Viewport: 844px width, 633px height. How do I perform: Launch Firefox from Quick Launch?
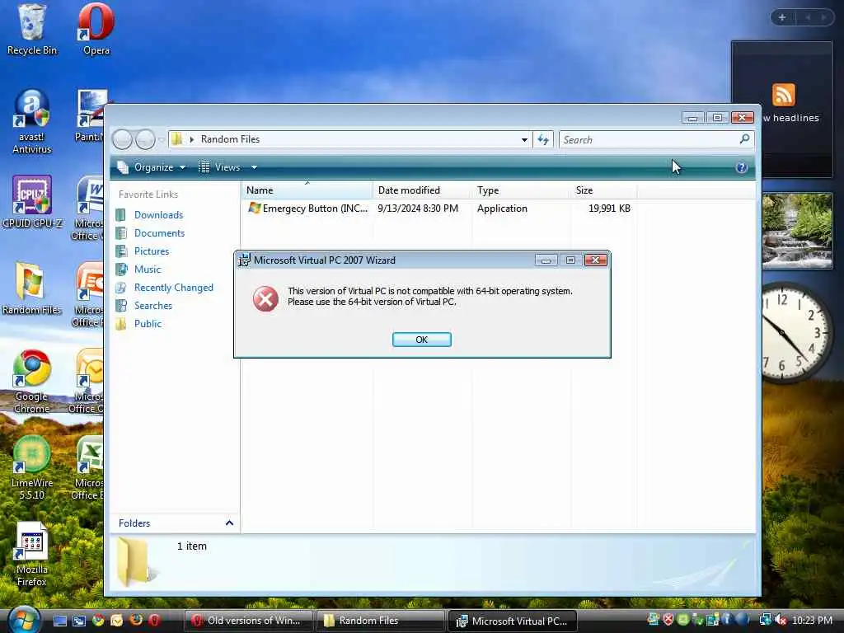click(136, 620)
